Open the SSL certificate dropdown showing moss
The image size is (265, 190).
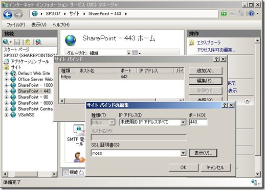pos(183,153)
